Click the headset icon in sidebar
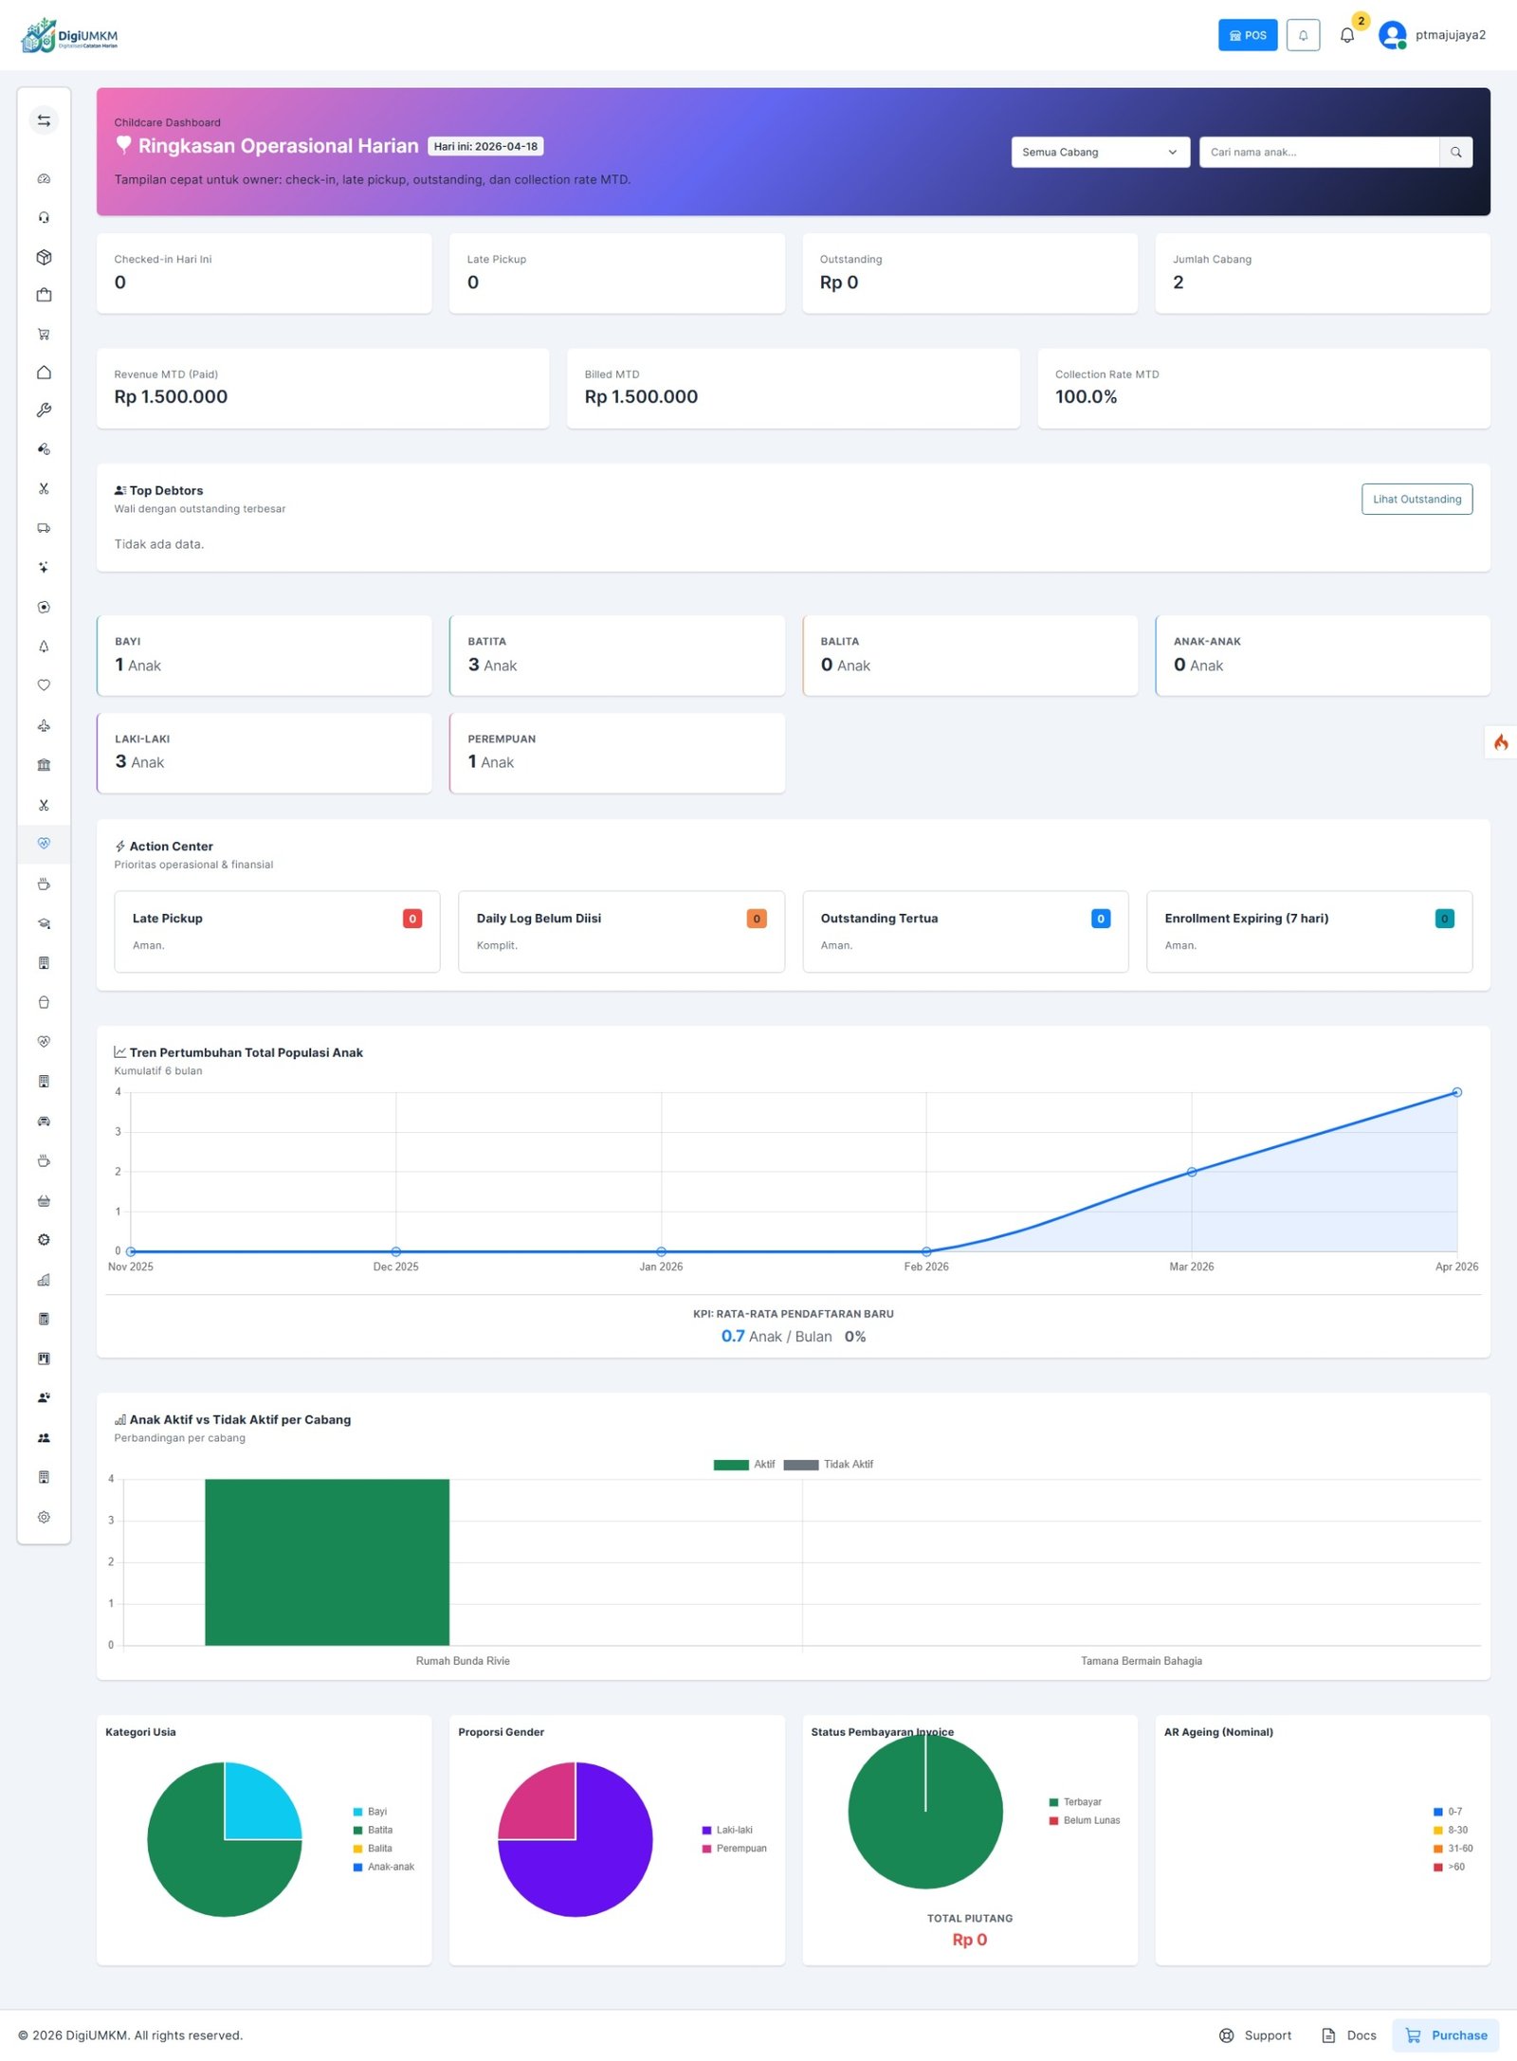 tap(44, 218)
